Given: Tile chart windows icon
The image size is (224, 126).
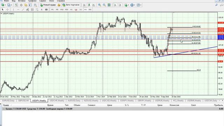Looking at the screenshot, I should (109, 5).
